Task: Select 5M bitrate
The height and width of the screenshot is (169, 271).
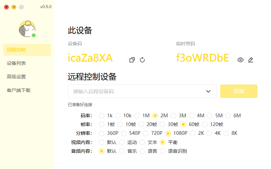Action: pyautogui.click(x=210, y=116)
